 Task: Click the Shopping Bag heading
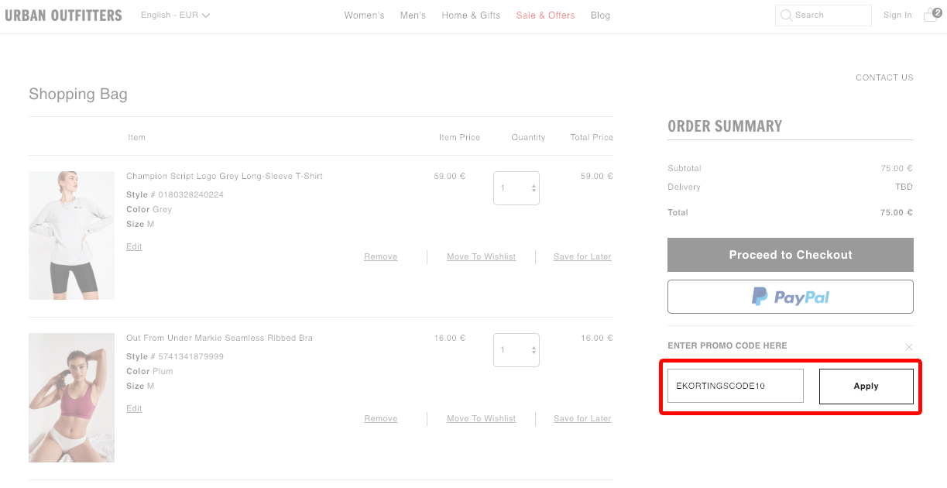(78, 95)
